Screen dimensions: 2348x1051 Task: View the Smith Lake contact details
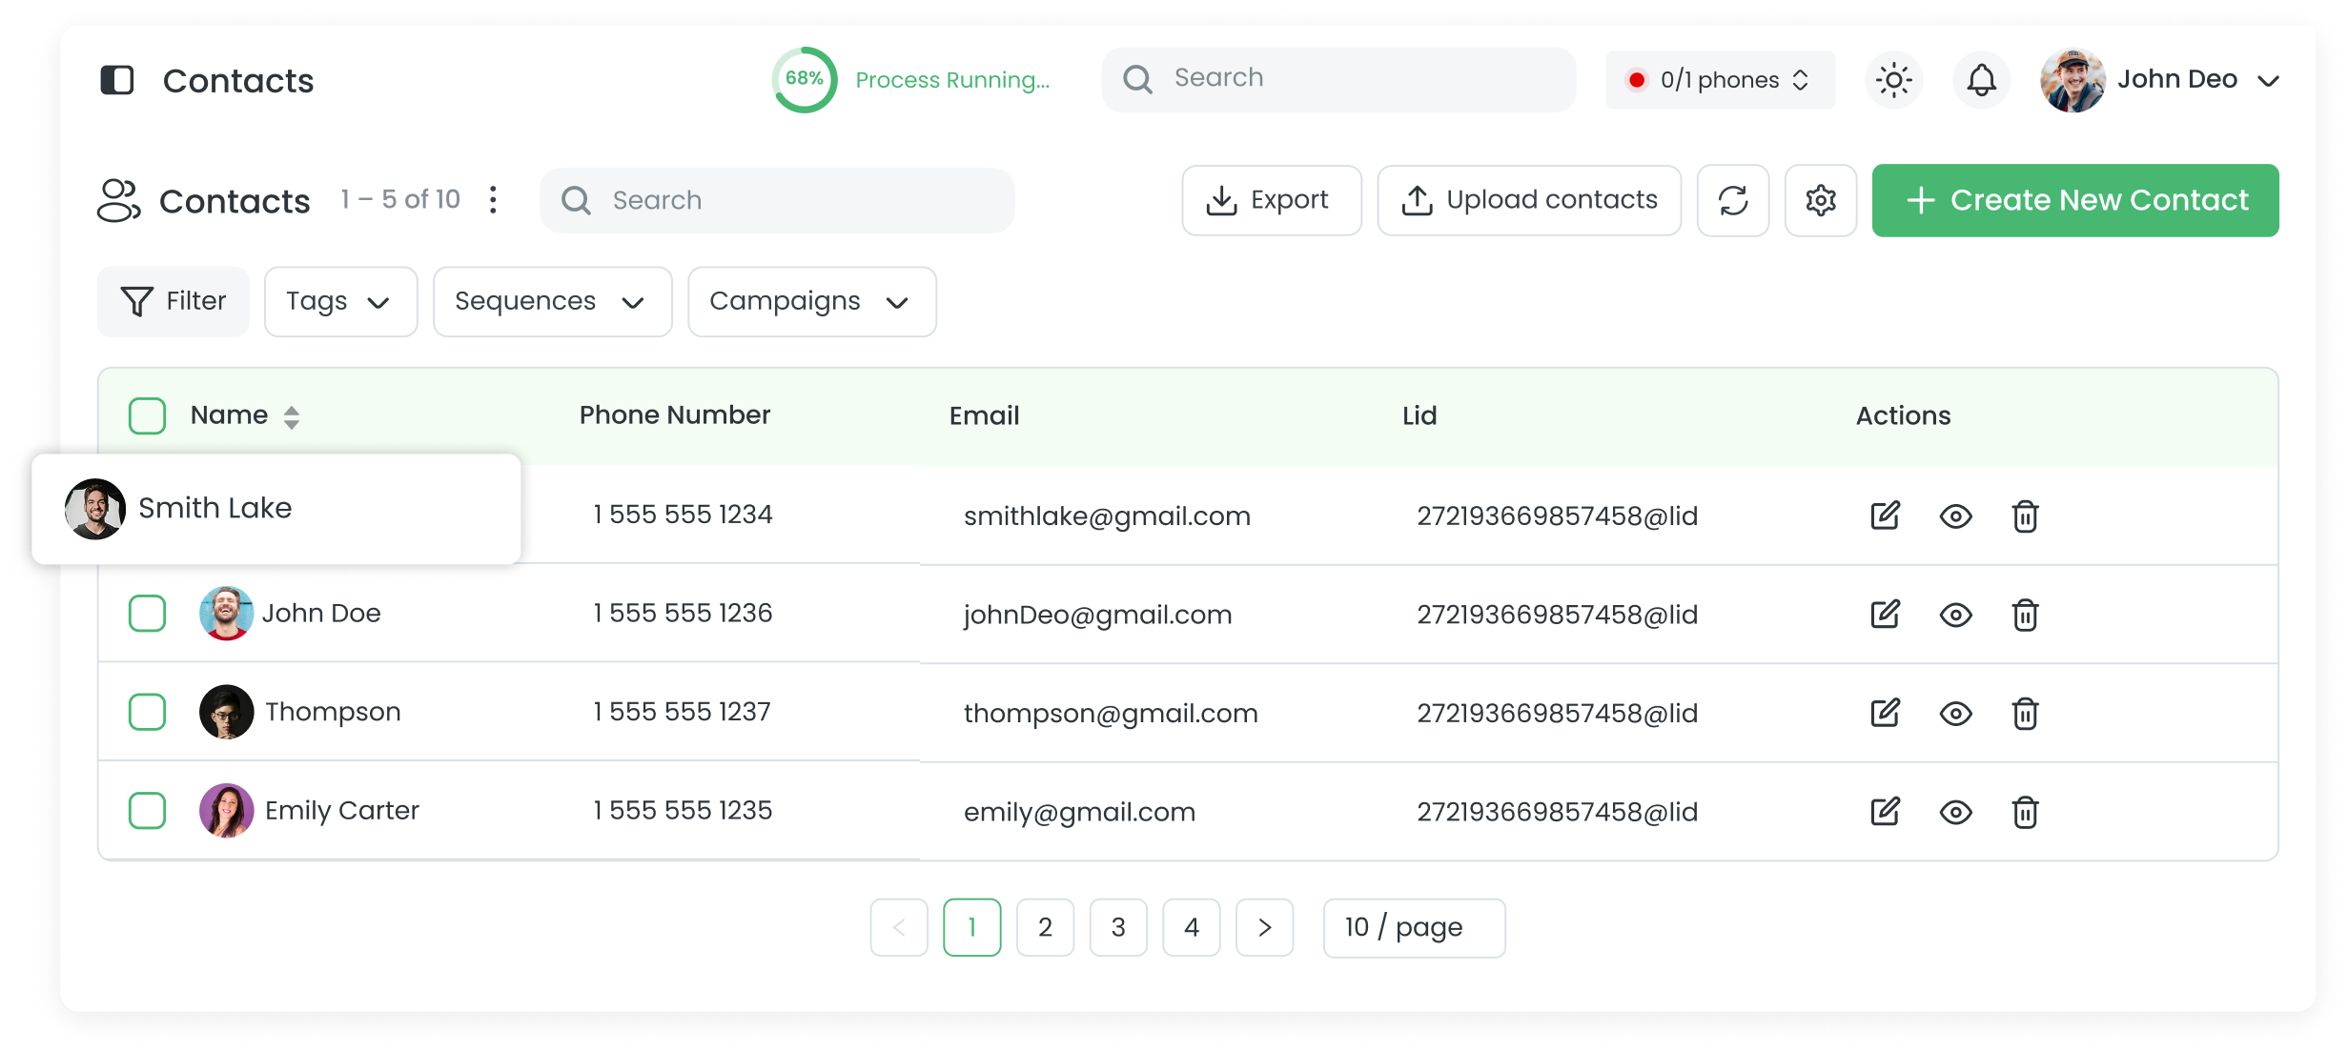pos(1955,516)
